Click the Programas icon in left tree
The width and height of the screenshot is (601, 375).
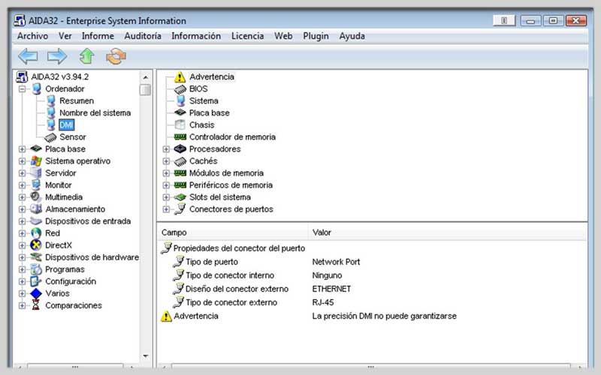[x=36, y=269]
